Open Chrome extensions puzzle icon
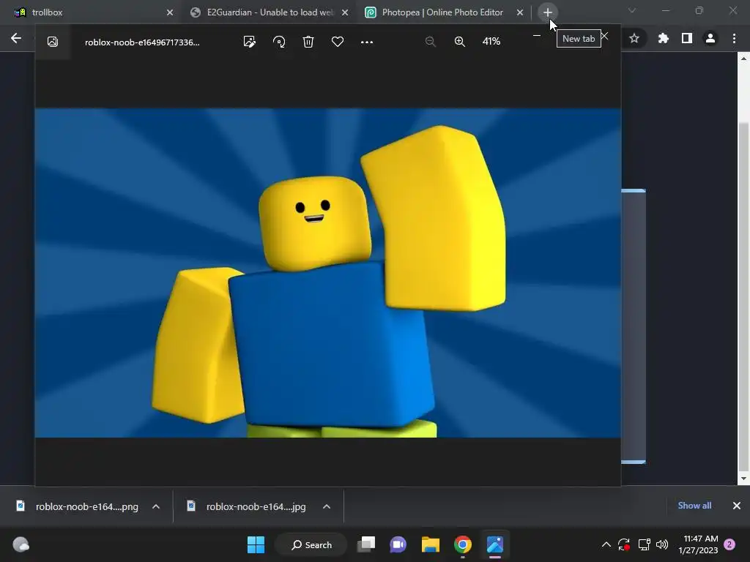Viewport: 750px width, 562px height. pos(663,38)
